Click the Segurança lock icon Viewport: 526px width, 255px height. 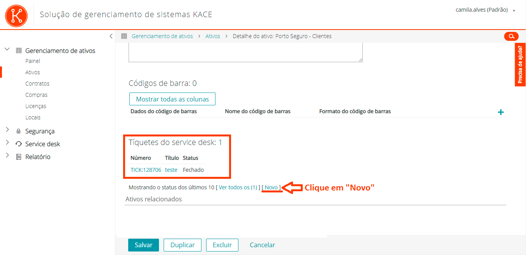[18, 131]
